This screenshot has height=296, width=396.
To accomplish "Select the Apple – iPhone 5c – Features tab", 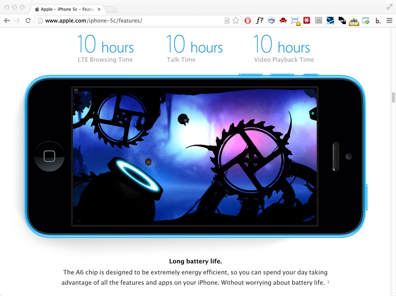I will coord(66,9).
